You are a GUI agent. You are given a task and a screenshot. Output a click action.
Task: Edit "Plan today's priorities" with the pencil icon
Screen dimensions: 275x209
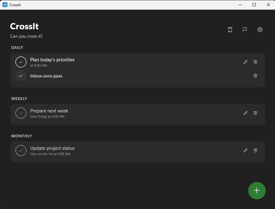[245, 62]
